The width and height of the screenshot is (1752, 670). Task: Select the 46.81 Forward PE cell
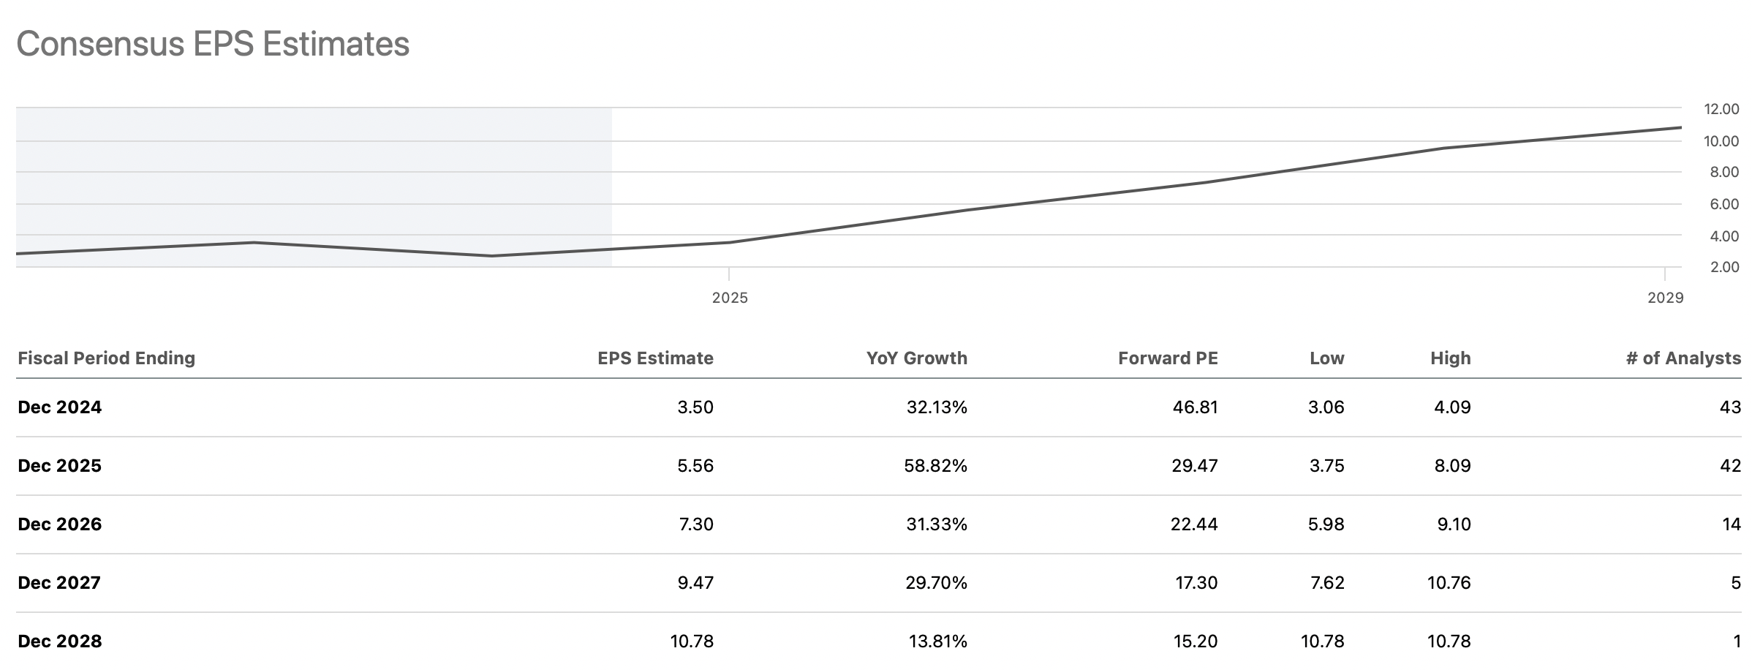coord(1195,407)
